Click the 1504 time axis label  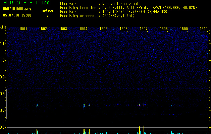[x=84, y=29]
